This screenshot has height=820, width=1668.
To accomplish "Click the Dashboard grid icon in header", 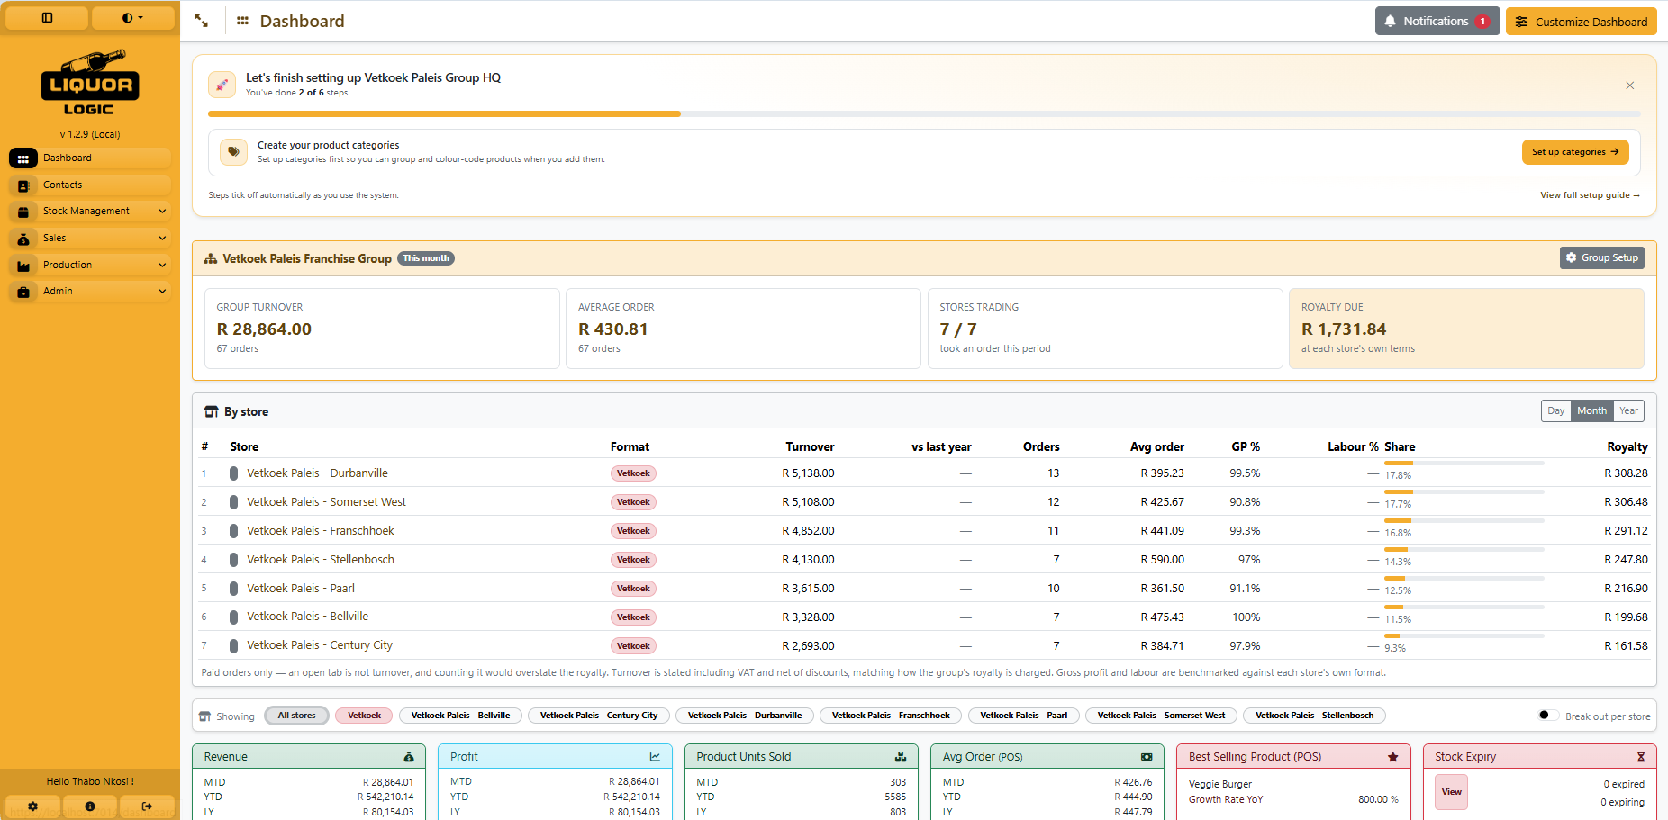I will [x=242, y=21].
